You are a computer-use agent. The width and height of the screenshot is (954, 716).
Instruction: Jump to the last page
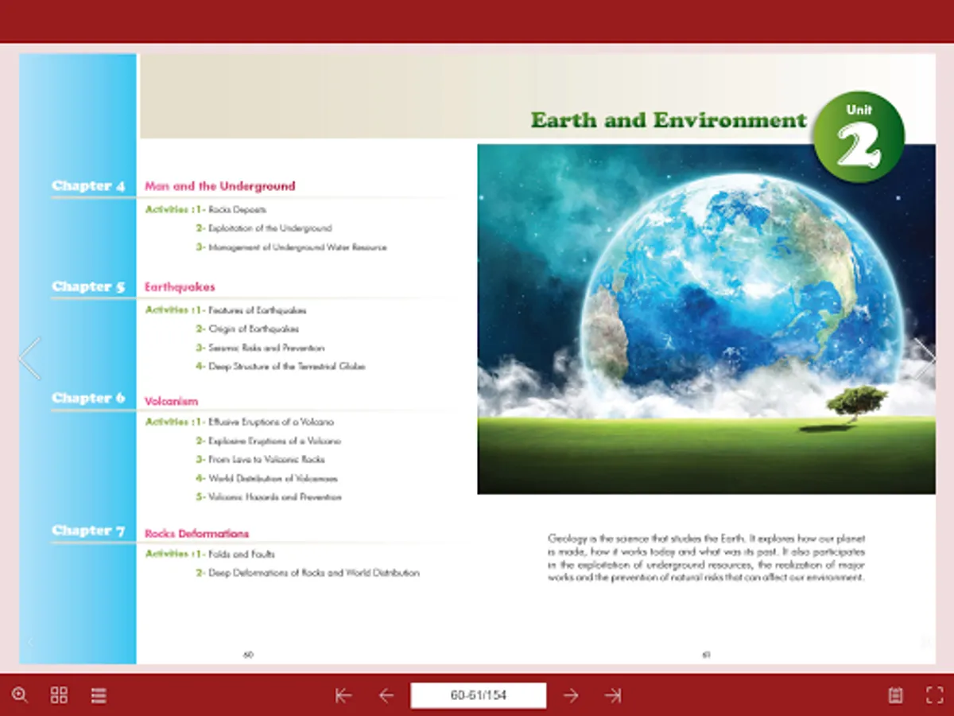[612, 695]
